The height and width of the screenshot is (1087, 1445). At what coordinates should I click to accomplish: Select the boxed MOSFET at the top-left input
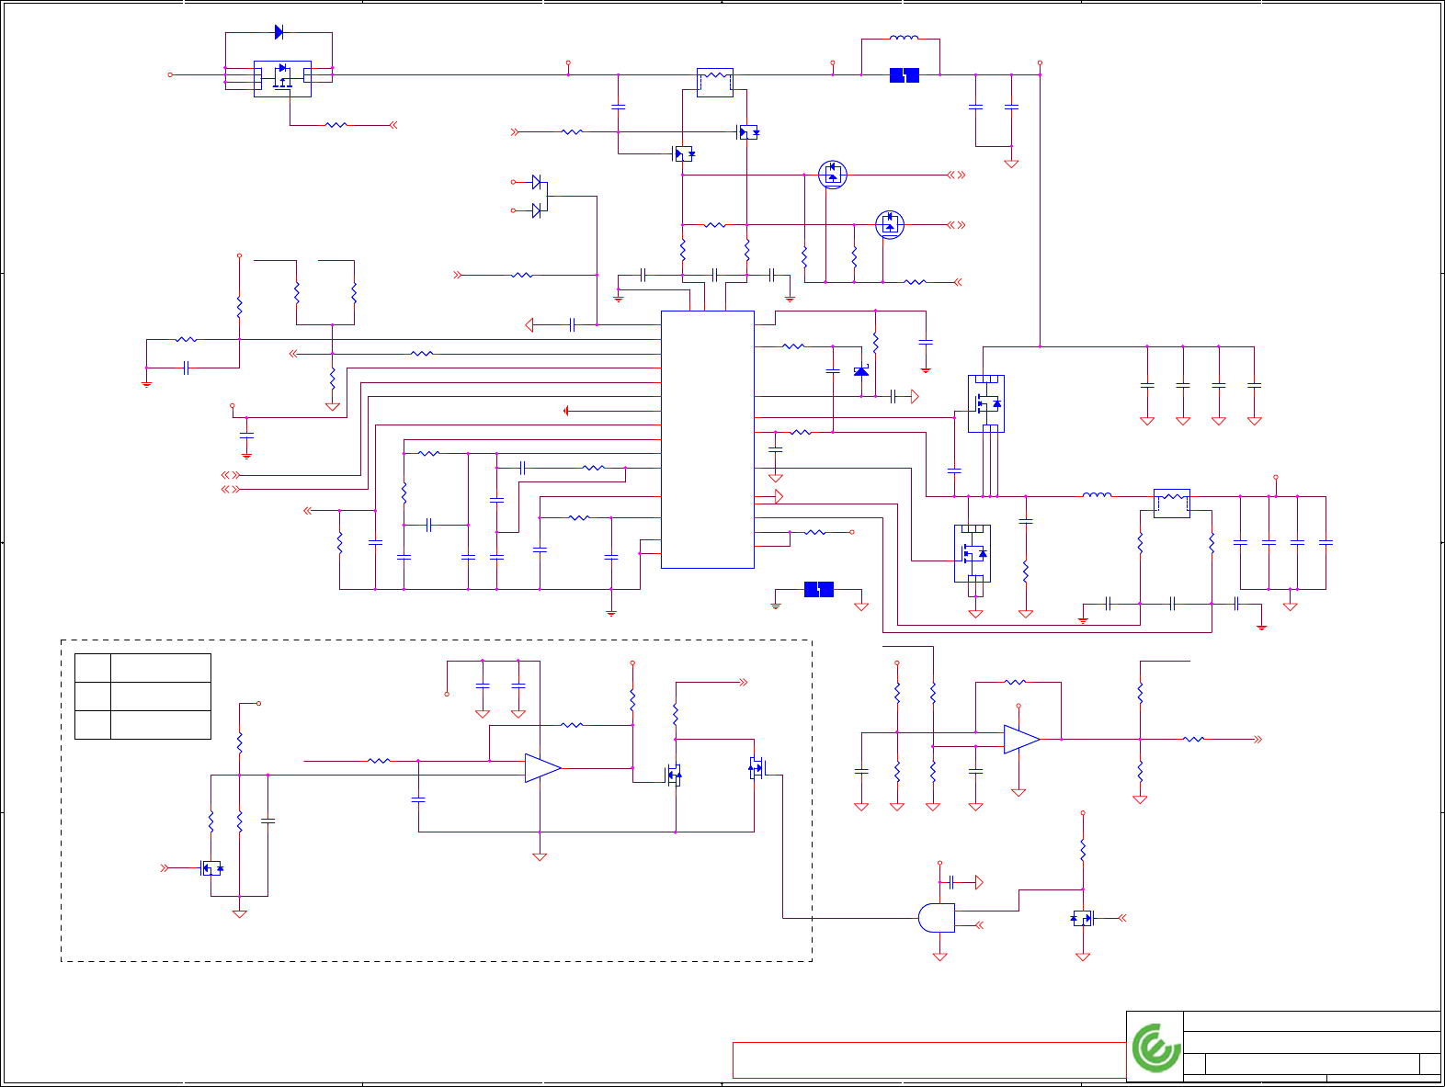pos(282,79)
